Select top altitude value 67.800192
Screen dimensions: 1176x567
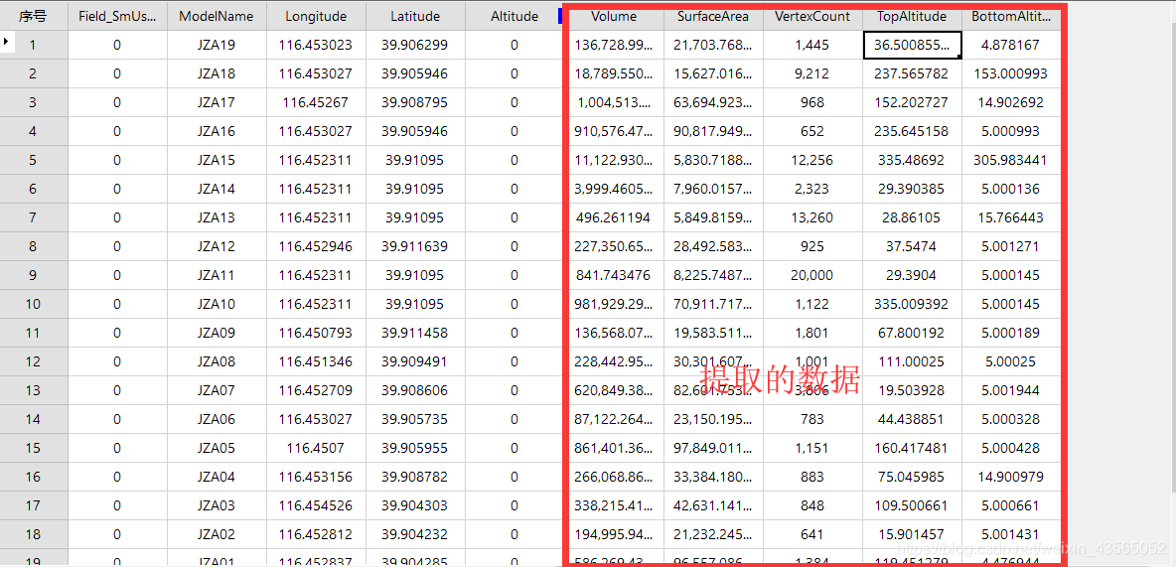click(x=911, y=333)
